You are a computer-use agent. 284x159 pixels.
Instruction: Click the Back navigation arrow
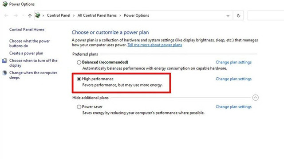6,15
